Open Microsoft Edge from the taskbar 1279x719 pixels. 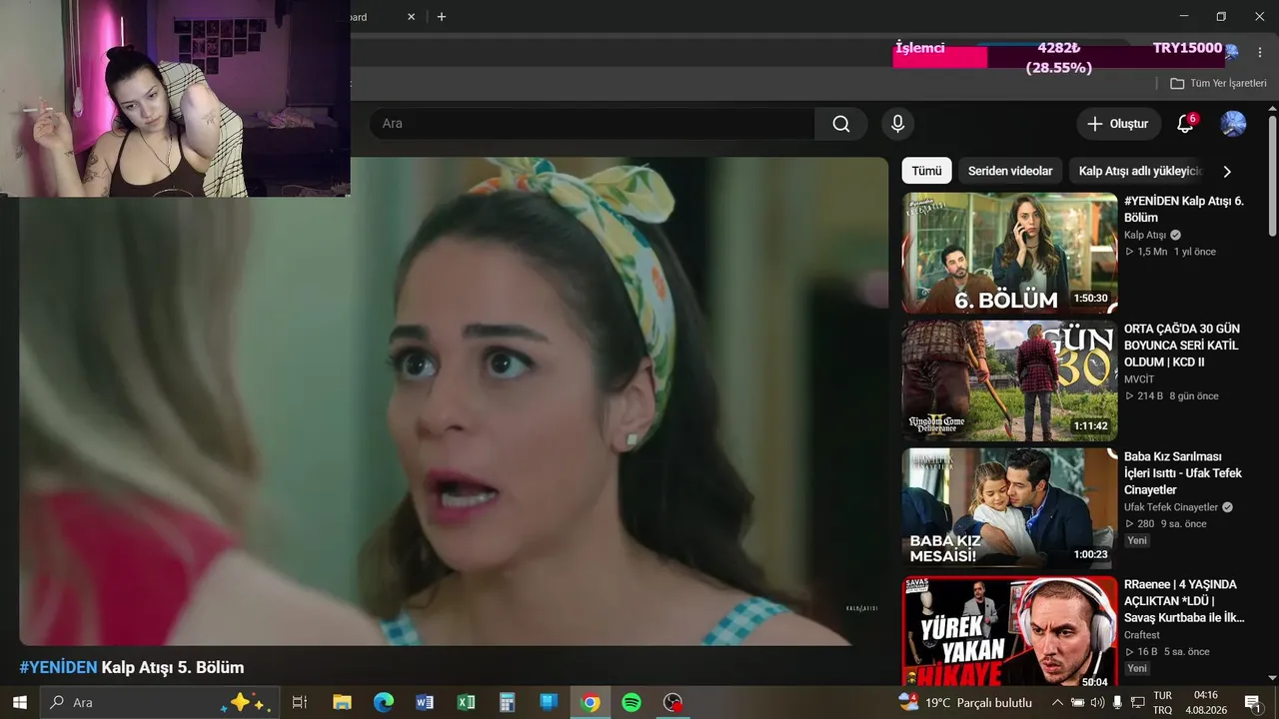coord(384,702)
